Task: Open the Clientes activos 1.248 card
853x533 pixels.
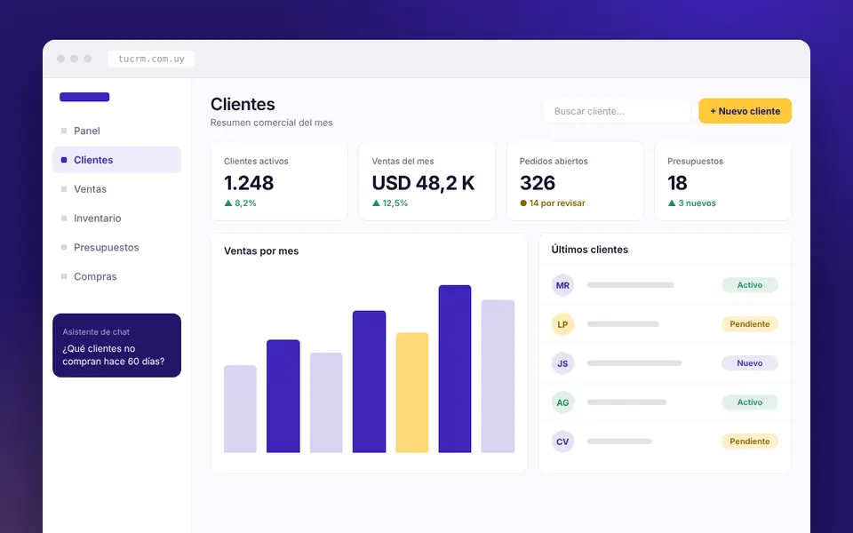Action: [x=279, y=181]
